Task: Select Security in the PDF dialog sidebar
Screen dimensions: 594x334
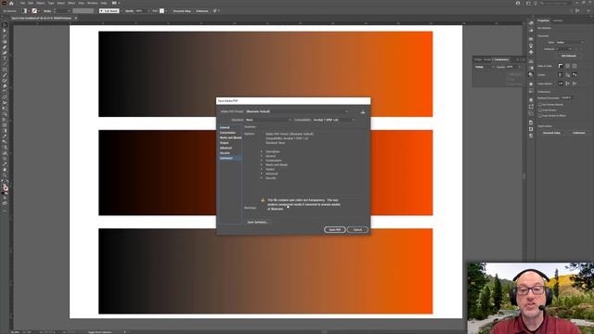Action: pos(225,153)
